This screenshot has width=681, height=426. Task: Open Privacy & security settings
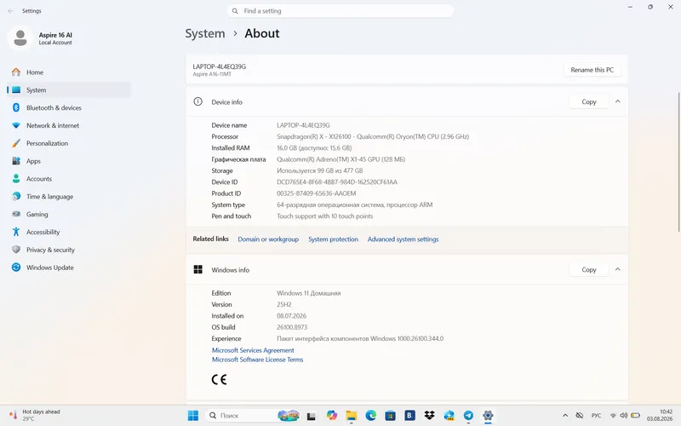tap(69, 250)
